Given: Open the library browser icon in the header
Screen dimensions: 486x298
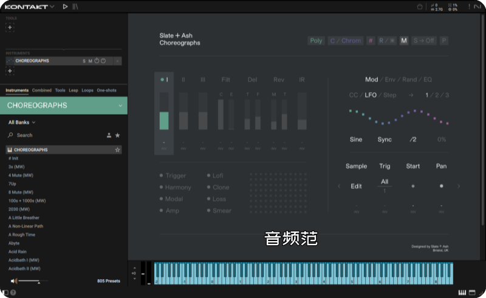Looking at the screenshot, I should (75, 7).
